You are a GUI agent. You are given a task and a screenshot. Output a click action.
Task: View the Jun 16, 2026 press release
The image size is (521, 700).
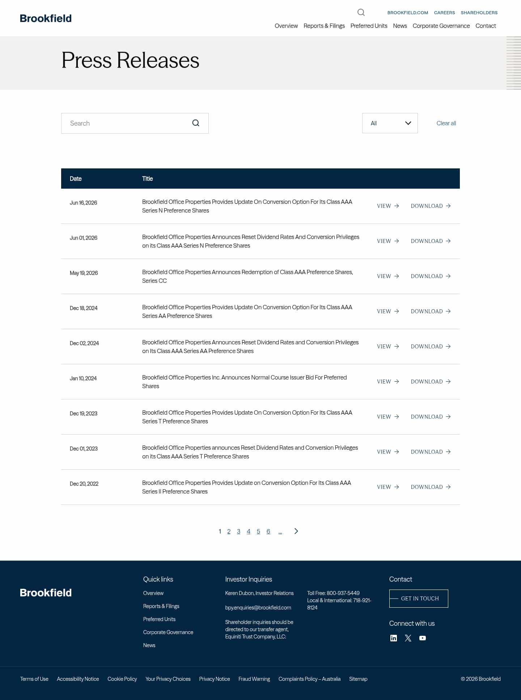388,206
